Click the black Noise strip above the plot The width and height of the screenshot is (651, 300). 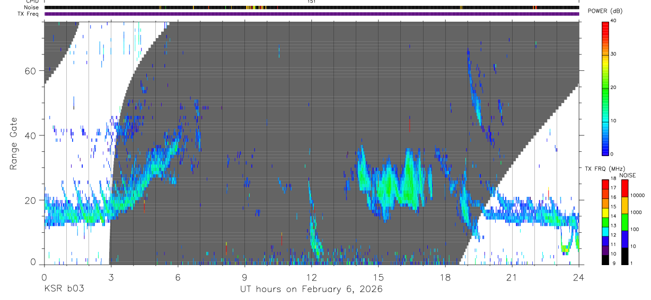tap(311, 7)
